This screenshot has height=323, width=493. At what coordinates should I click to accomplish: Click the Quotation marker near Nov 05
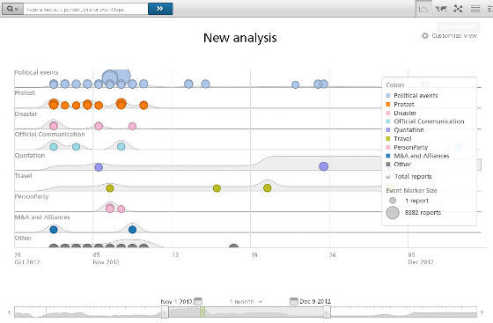pyautogui.click(x=99, y=167)
